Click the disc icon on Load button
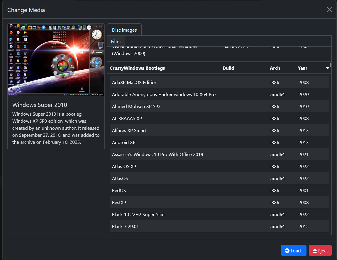The image size is (337, 260). [287, 251]
